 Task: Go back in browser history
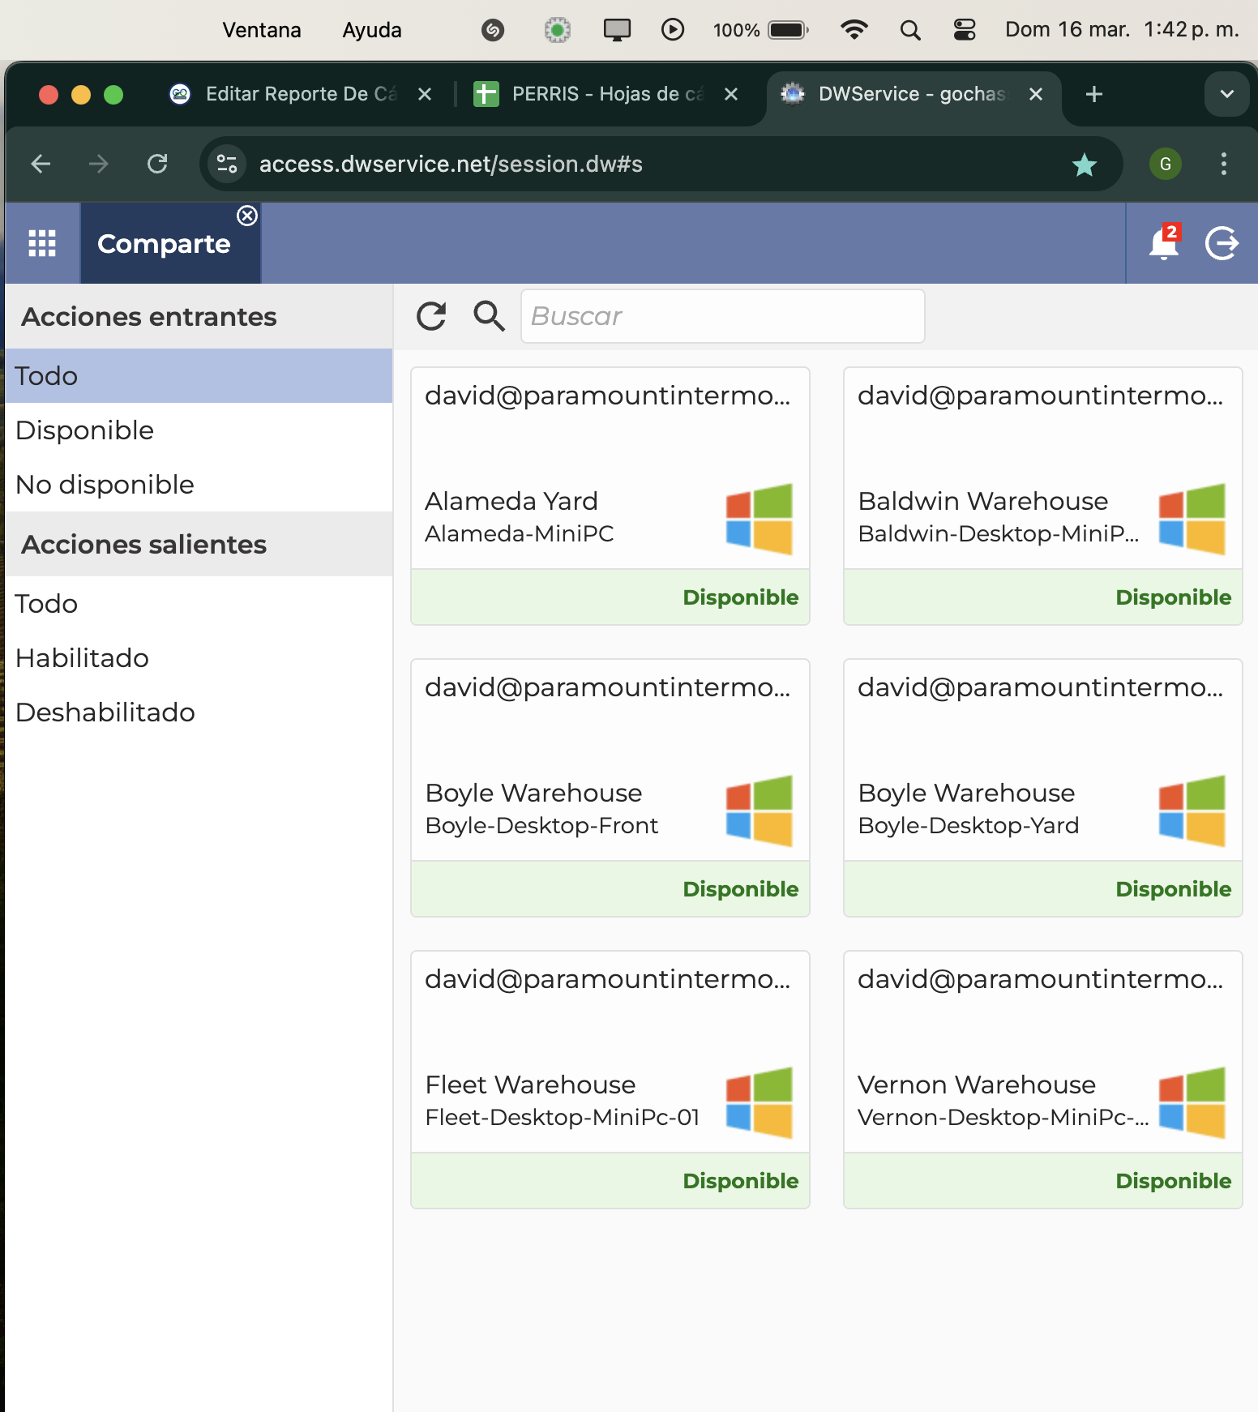(41, 165)
